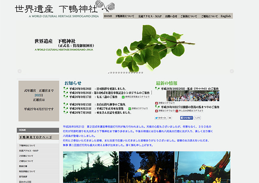Click the Facebook like count 1,470
This screenshot has width=259, height=183.
pyautogui.click(x=197, y=118)
